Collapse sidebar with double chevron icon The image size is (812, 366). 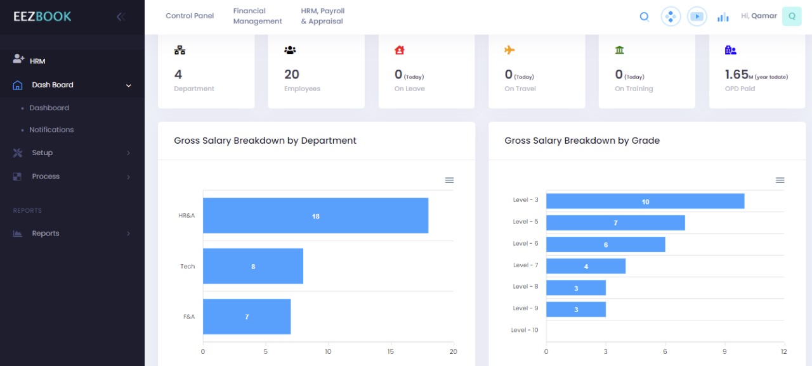121,17
